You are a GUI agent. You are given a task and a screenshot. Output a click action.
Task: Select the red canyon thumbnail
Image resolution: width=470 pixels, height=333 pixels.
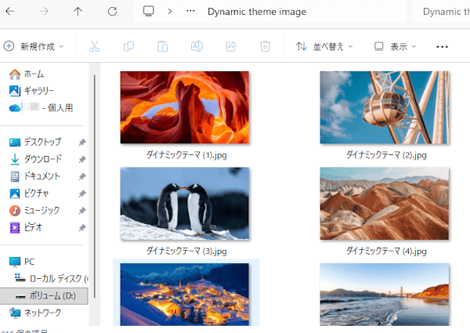point(184,107)
